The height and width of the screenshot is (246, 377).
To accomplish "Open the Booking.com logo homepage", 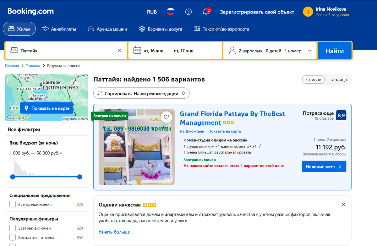I will tap(30, 12).
